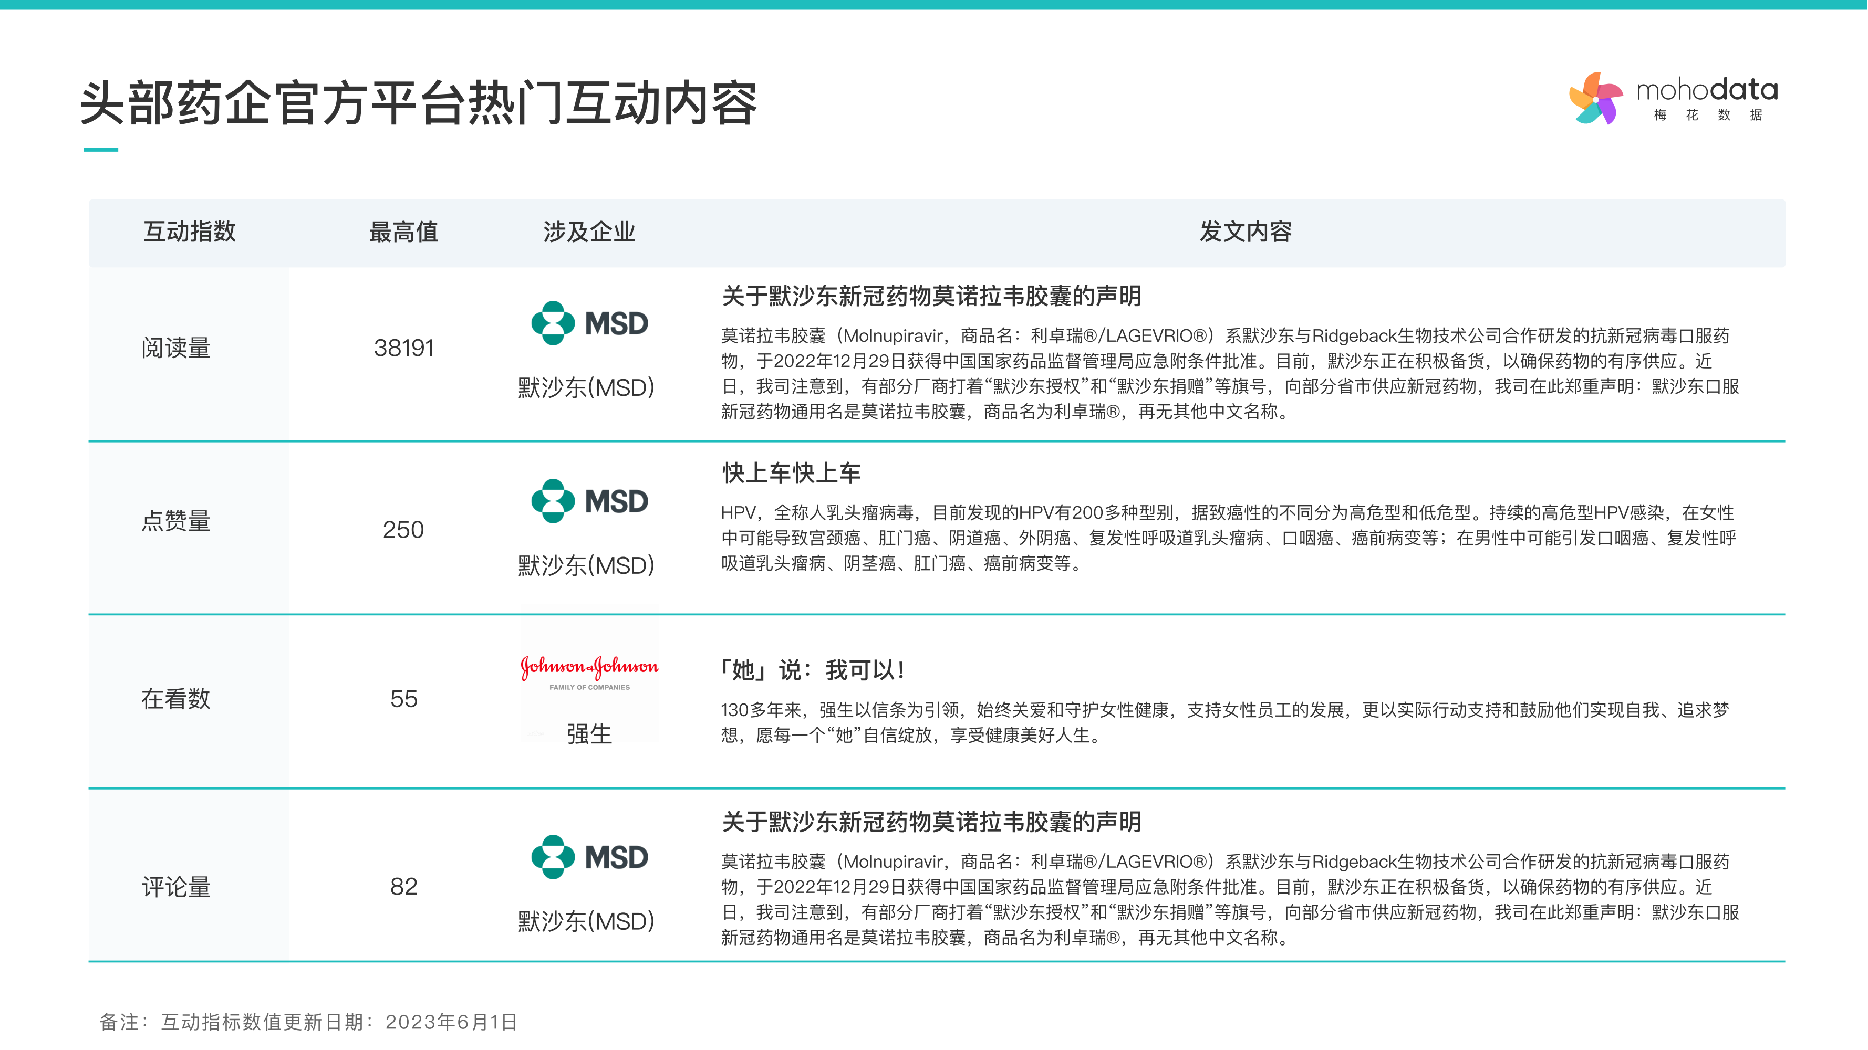Click the 梅花数据 text under logo
The width and height of the screenshot is (1868, 1050).
(1707, 115)
